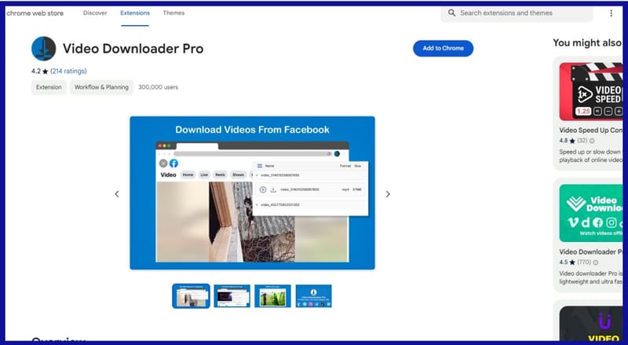The image size is (628, 345).
Task: Switch to the Discover tab
Action: [x=95, y=13]
